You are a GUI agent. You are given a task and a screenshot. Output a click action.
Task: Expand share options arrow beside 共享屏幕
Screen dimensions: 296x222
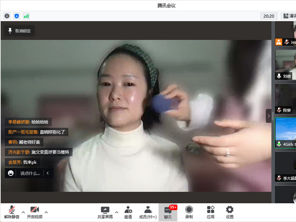(116, 212)
